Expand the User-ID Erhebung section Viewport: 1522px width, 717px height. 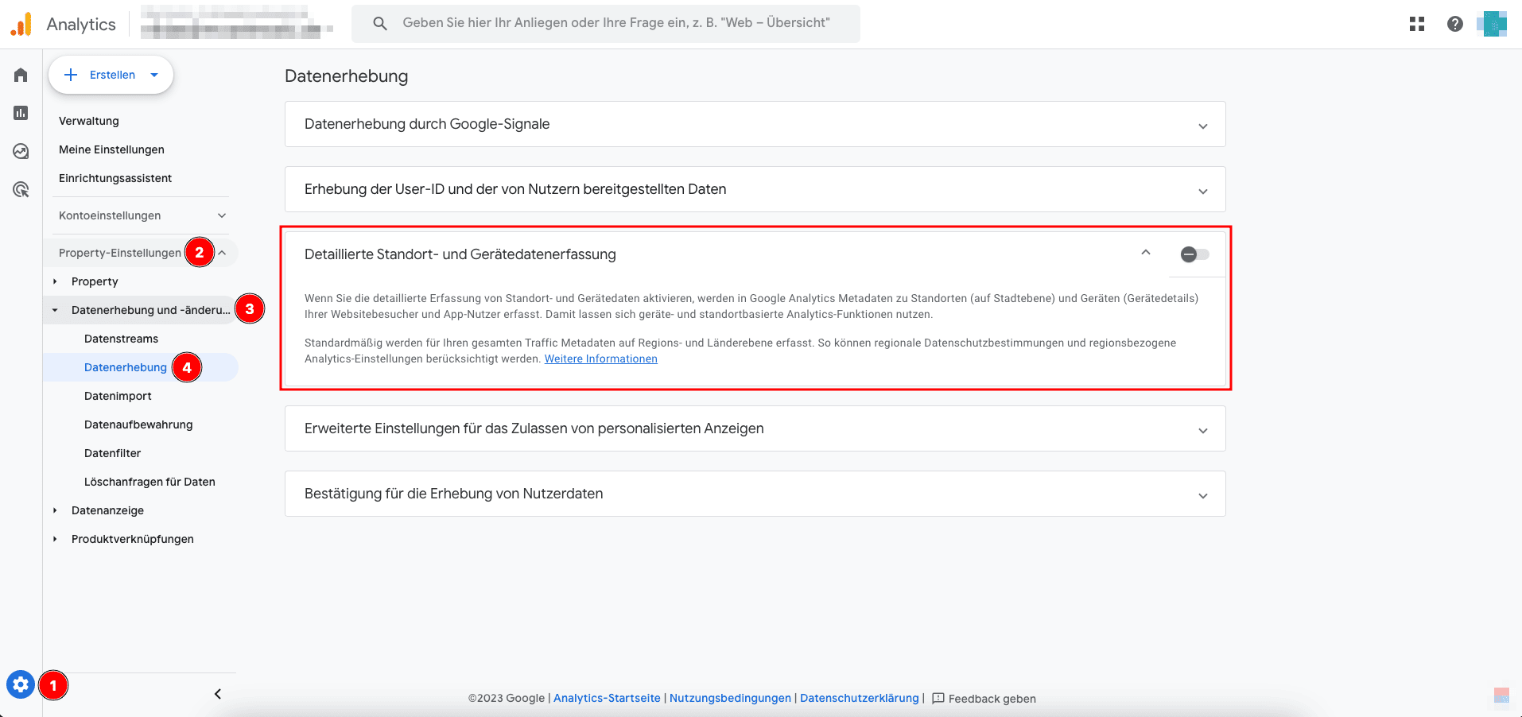click(1202, 191)
